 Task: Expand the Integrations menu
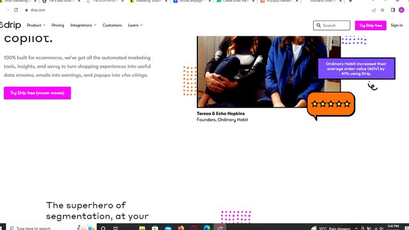click(83, 26)
